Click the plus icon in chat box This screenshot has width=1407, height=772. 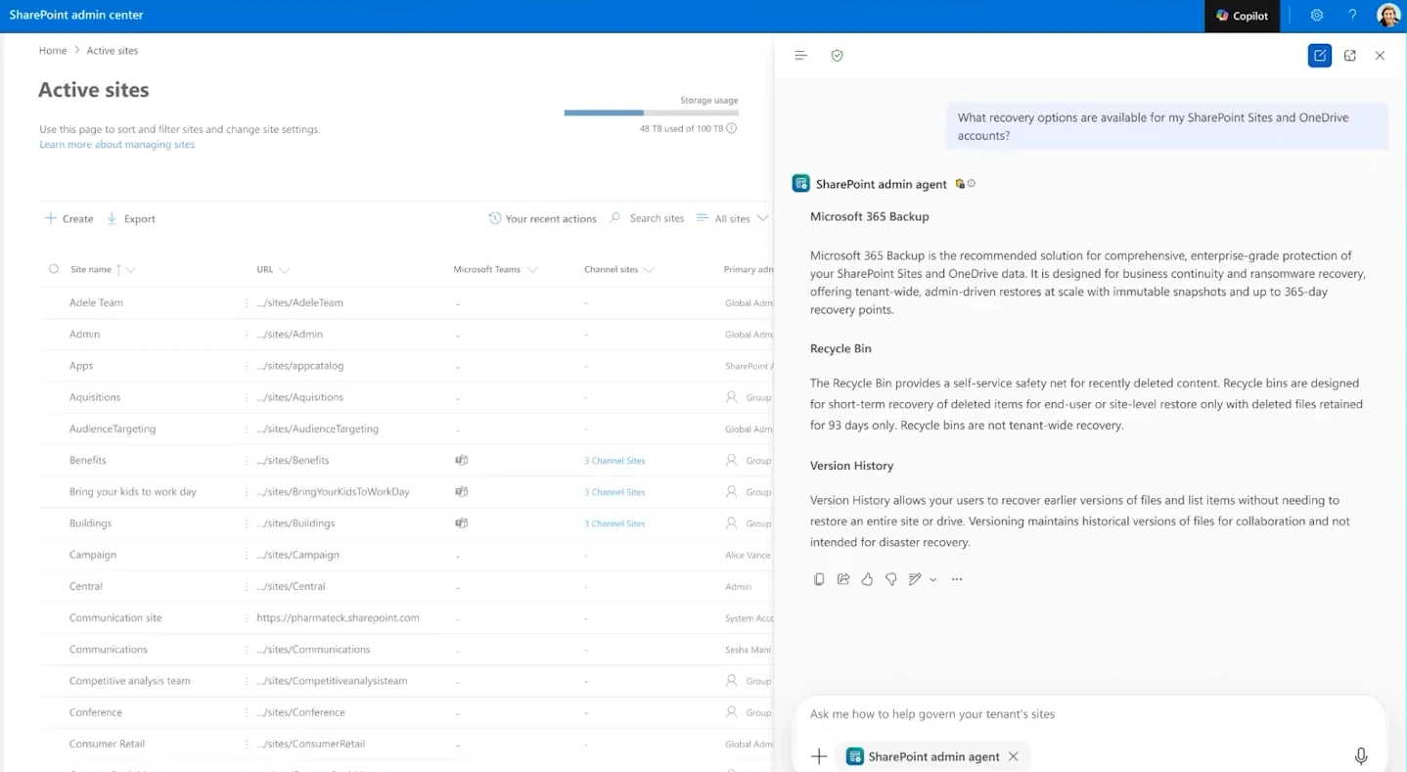[x=819, y=756]
